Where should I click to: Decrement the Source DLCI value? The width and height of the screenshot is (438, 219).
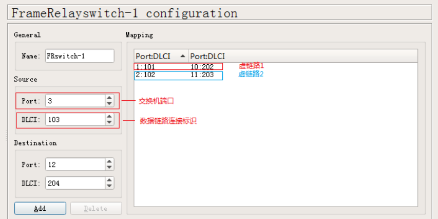109,123
